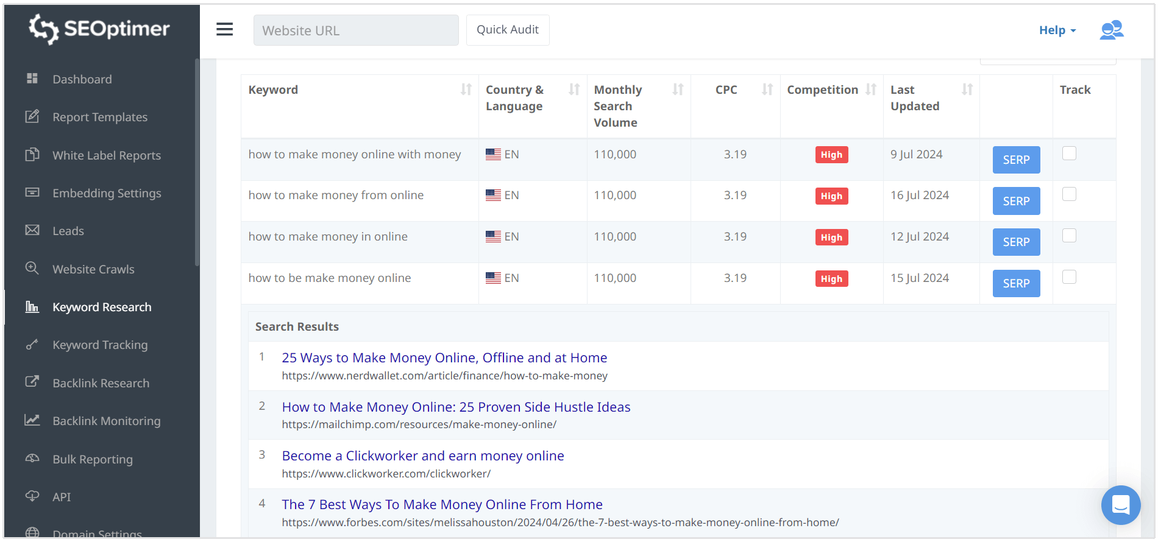Click the SEOptimer logo
1158x542 pixels.
(x=100, y=29)
